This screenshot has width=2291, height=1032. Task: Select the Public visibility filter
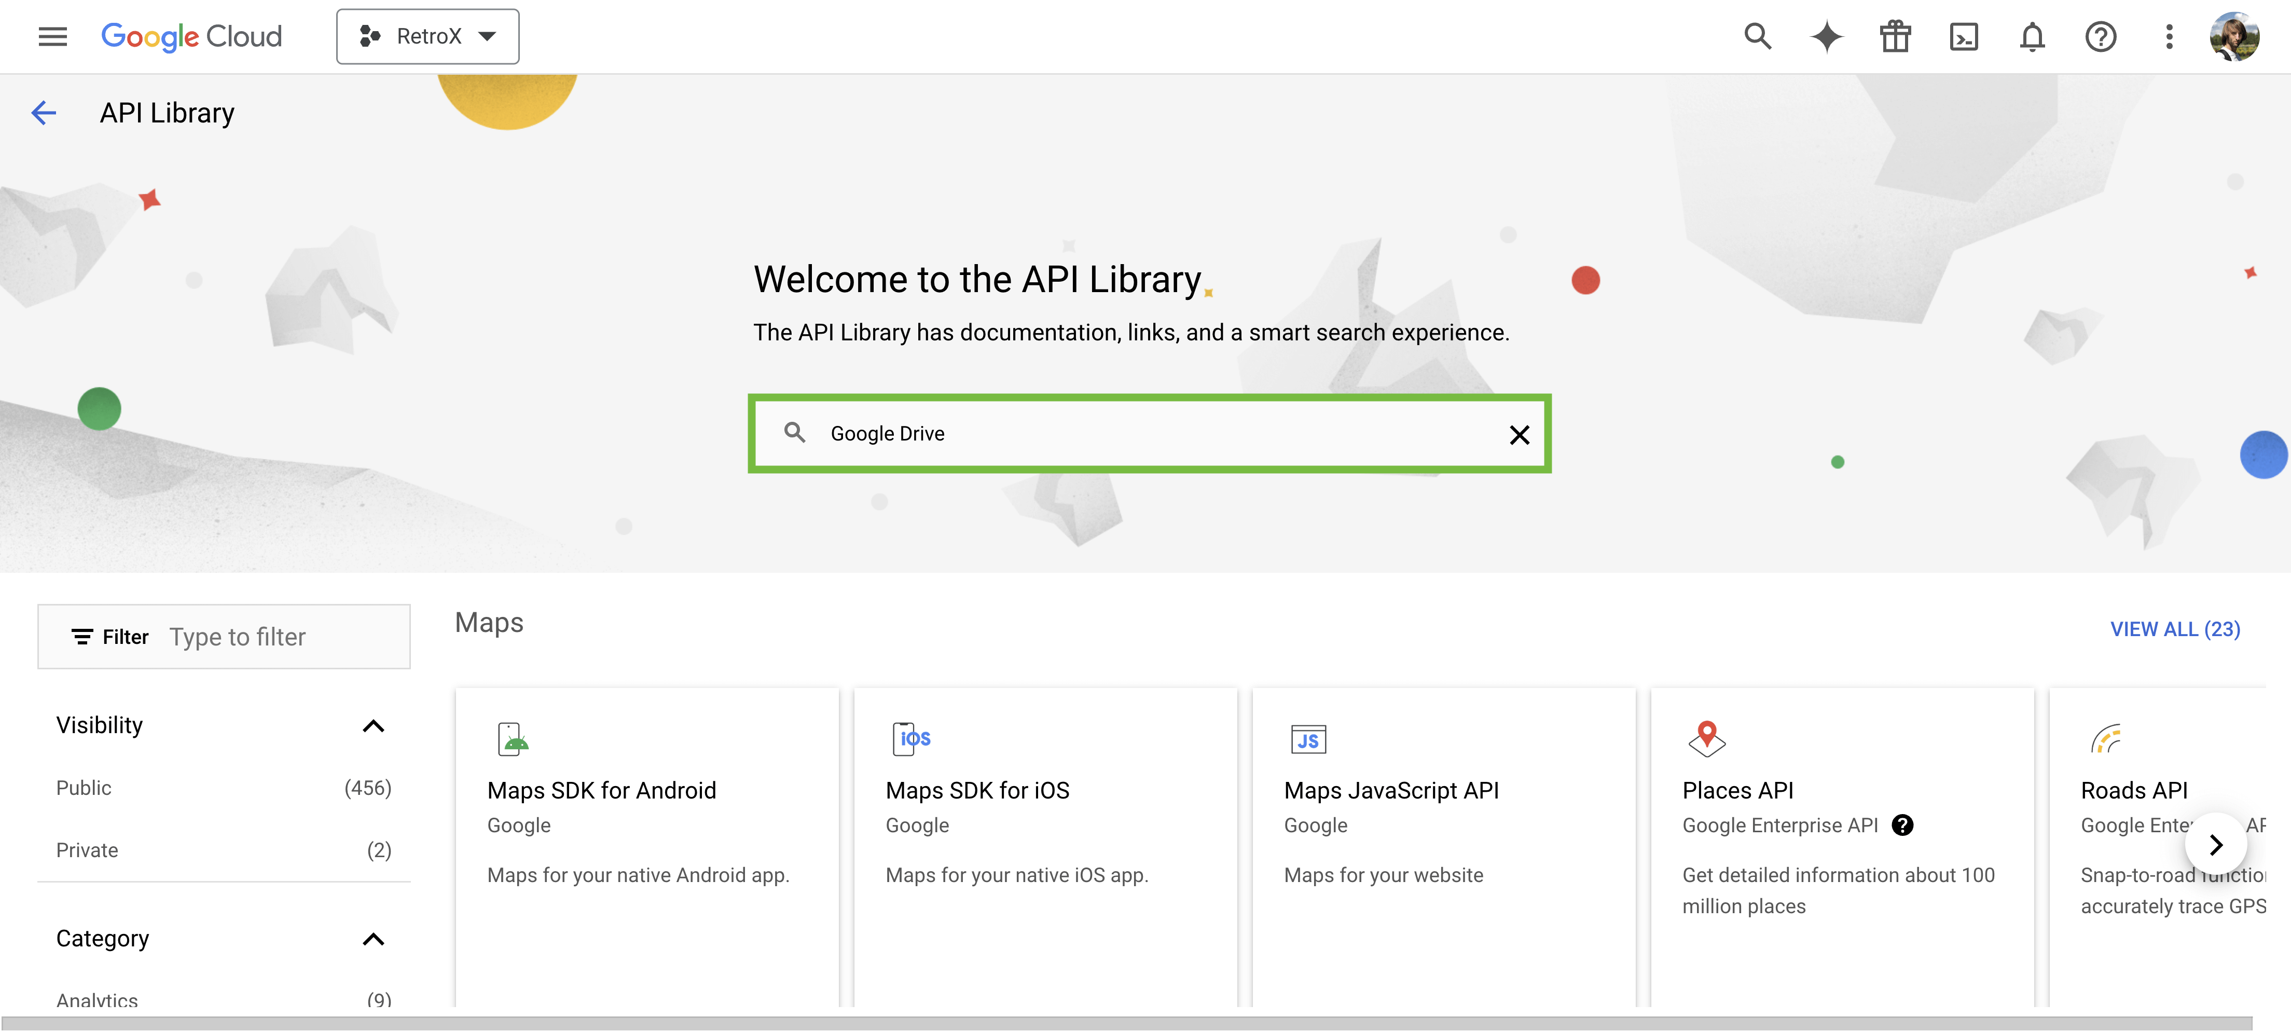pos(223,788)
